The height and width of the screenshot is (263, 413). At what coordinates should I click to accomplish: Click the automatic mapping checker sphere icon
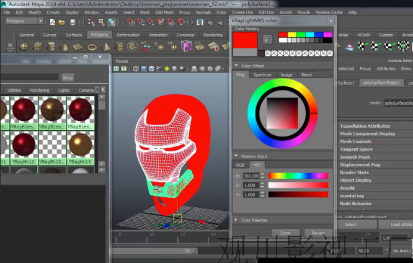(x=403, y=47)
